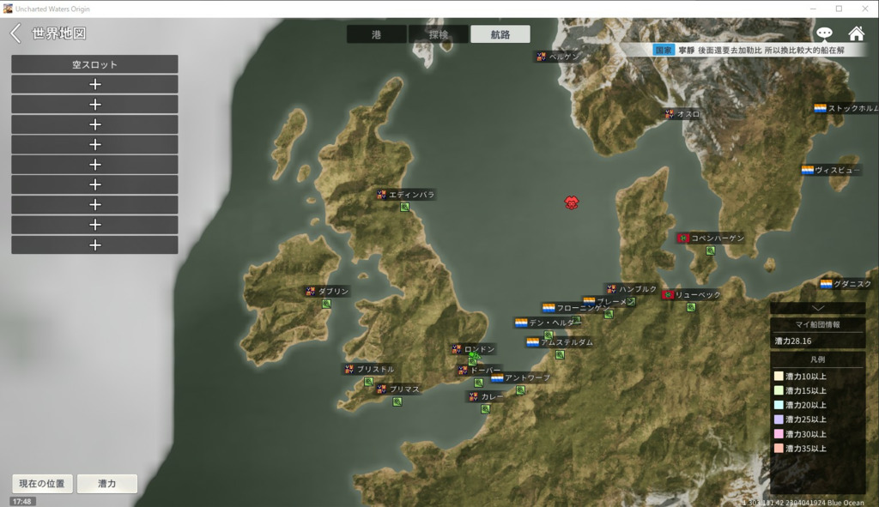Click the flag icon next to デン・ヘルダー
Screen dimensions: 879x507
(521, 323)
